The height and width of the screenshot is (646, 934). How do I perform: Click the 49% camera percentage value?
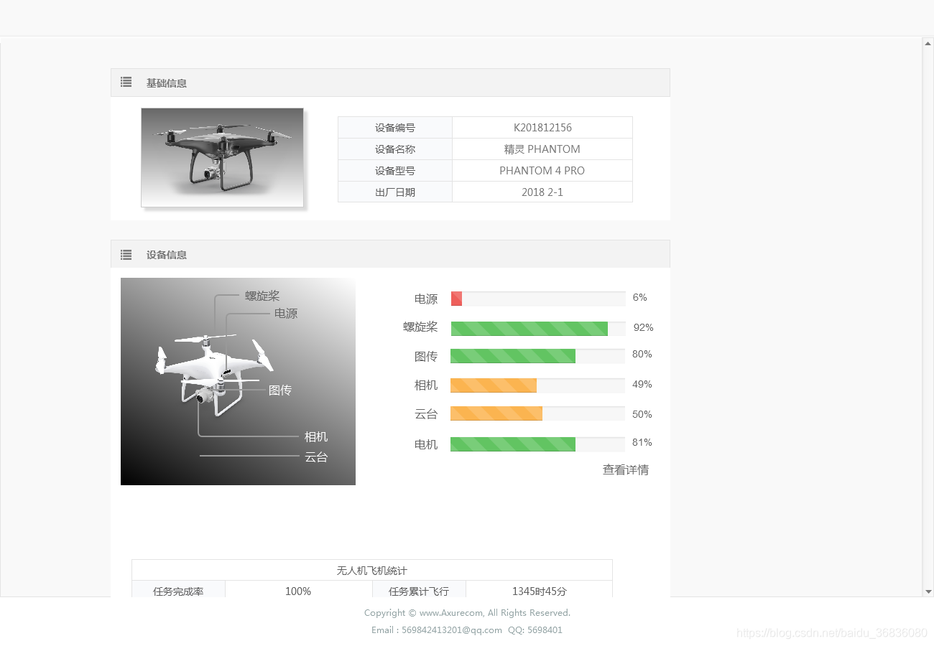click(642, 384)
